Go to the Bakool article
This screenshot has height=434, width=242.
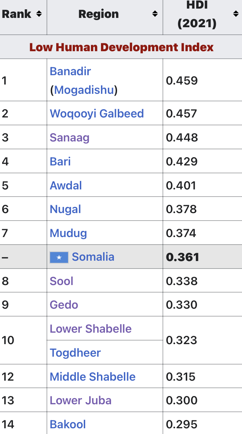tap(68, 424)
